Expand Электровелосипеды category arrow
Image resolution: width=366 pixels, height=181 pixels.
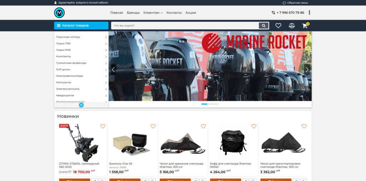click(x=106, y=76)
